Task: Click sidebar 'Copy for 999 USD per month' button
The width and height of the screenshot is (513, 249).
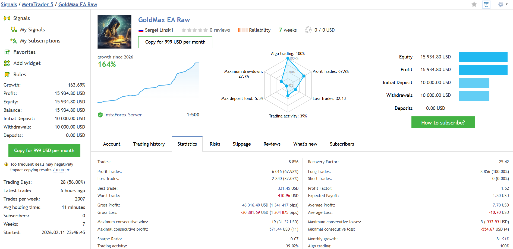Action: click(x=44, y=150)
